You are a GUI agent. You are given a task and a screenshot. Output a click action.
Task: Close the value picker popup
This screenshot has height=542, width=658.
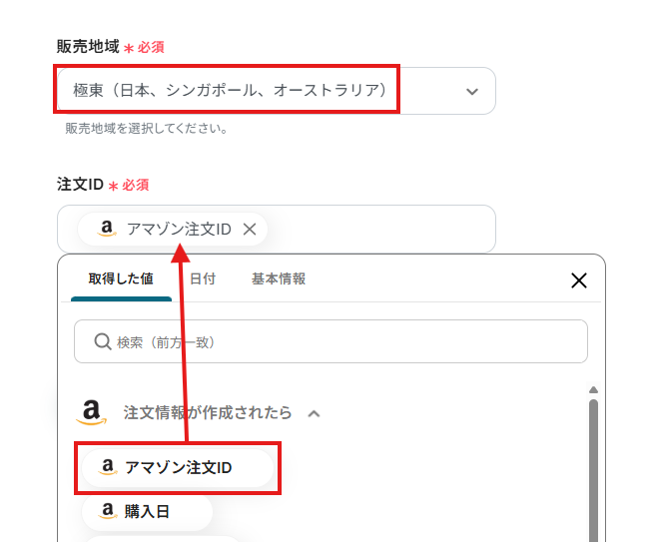(x=578, y=280)
